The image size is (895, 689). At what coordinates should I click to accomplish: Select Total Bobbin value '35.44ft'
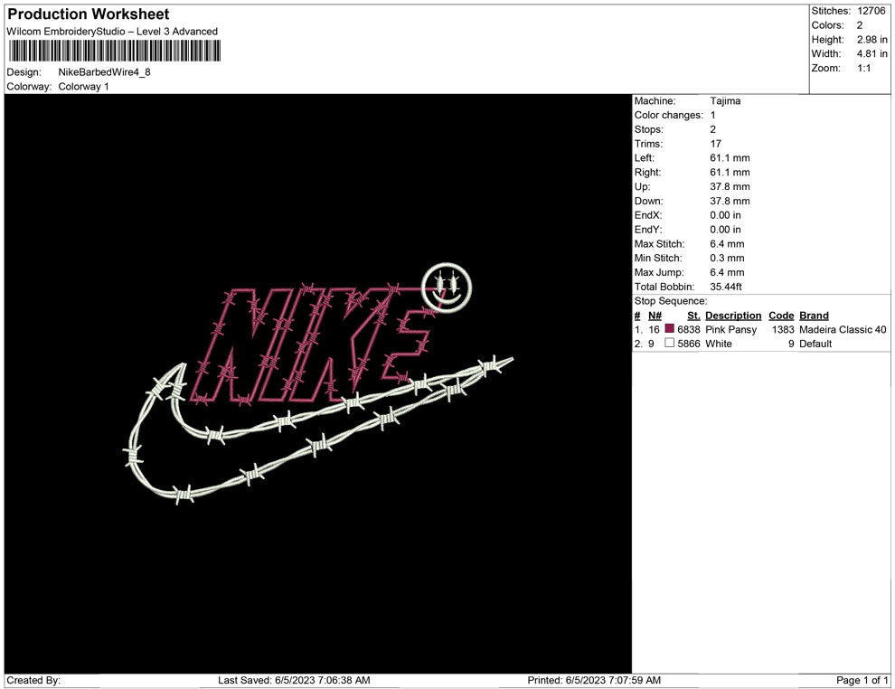pos(726,287)
